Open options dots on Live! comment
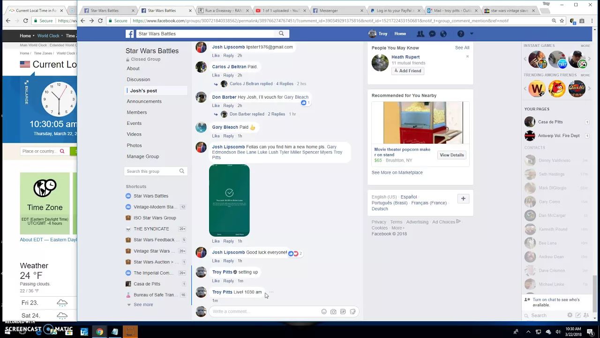 coord(271,292)
